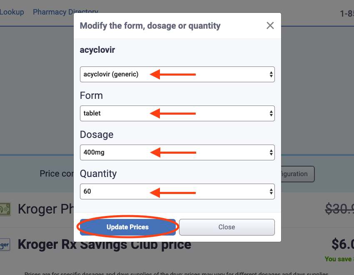354x275 pixels.
Task: Click the Price comparison text behind the modal
Action: [x=57, y=174]
